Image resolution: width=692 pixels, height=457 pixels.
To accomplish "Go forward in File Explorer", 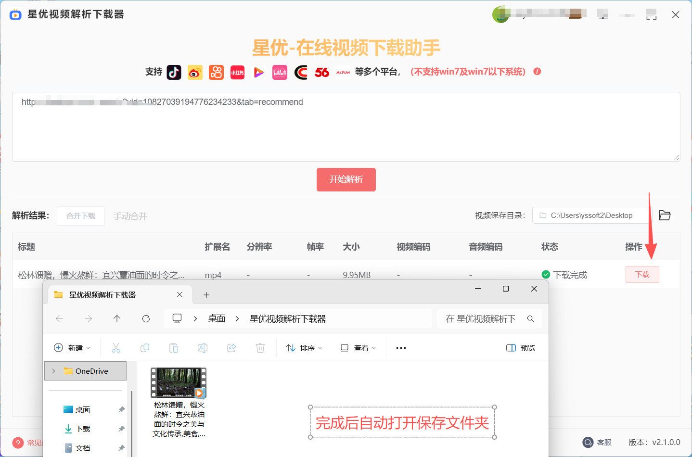I will point(88,318).
